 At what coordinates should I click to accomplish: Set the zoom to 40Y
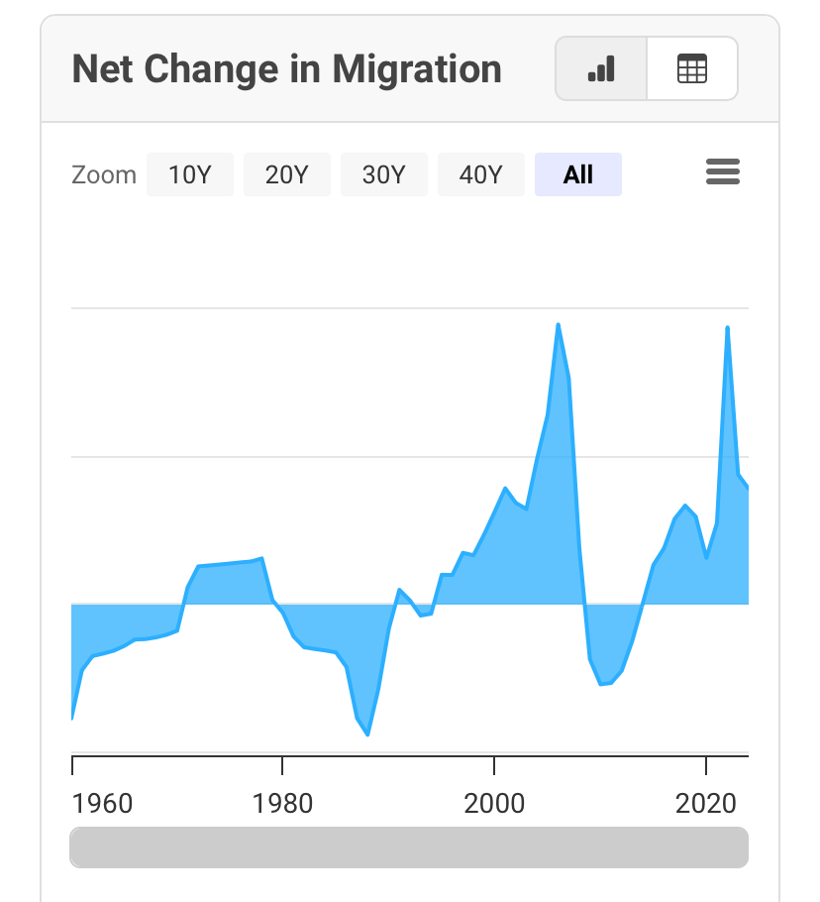click(481, 174)
